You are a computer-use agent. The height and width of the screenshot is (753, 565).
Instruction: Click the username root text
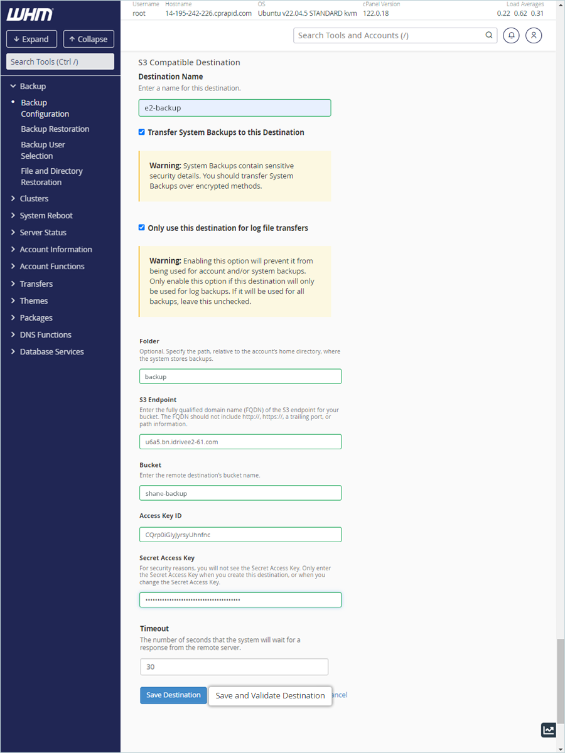139,13
